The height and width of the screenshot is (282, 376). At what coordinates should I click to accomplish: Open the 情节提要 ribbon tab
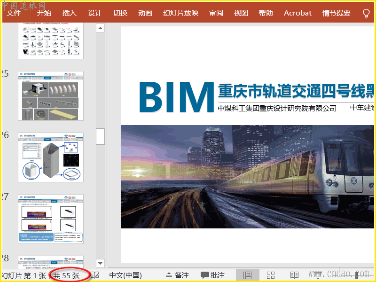tap(337, 13)
